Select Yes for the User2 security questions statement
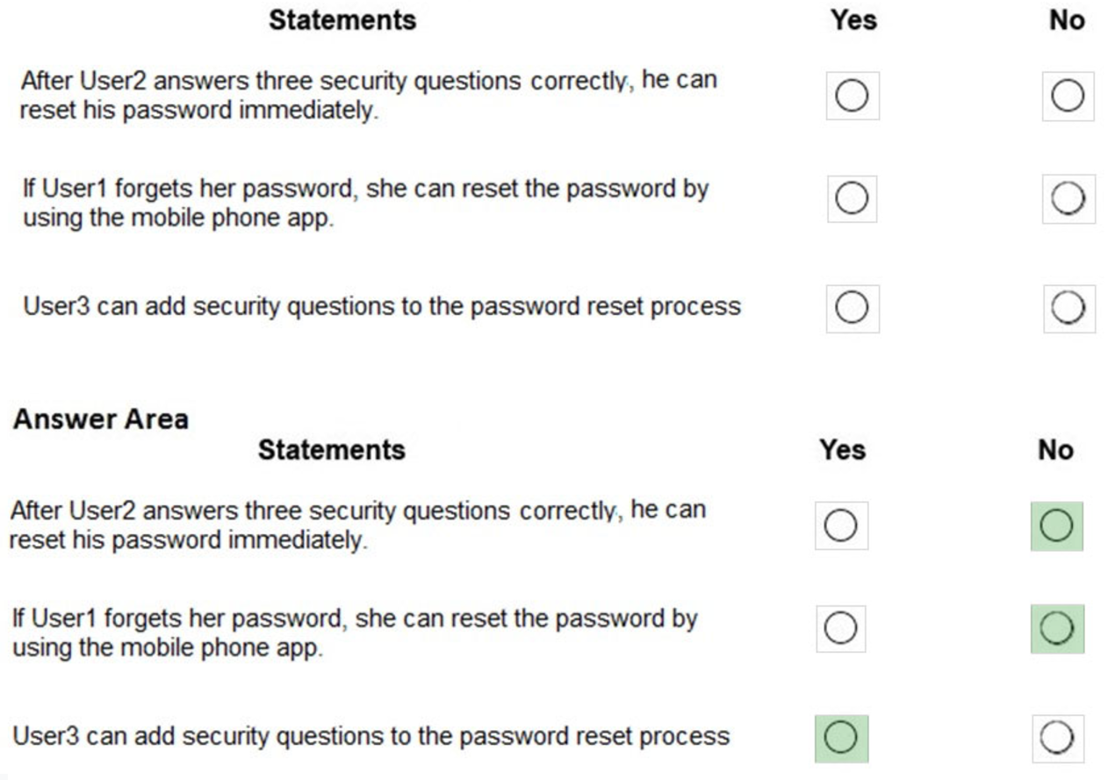The height and width of the screenshot is (780, 1108). click(853, 95)
